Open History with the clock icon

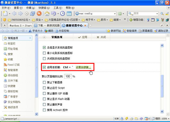click(63, 13)
